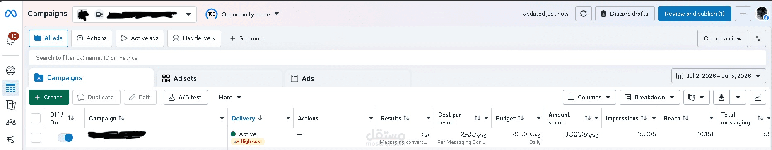Click the green Create button
This screenshot has height=150, width=772.
pos(49,97)
